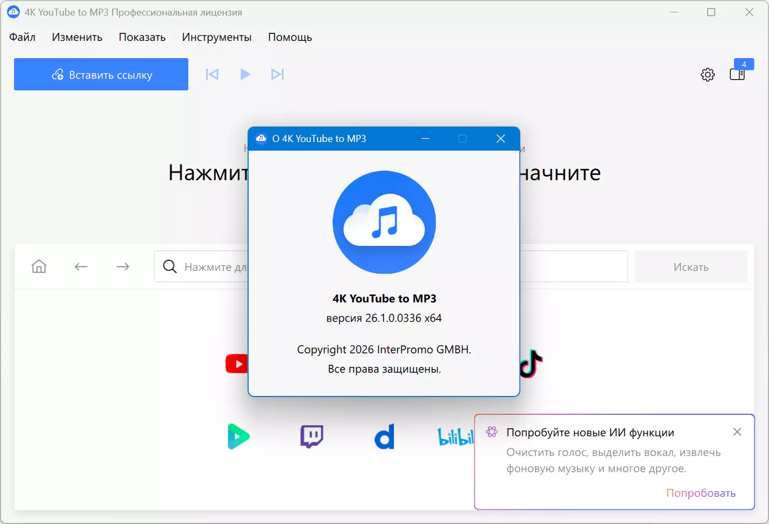769x524 pixels.
Task: Open the Dailymotion site icon
Action: click(x=384, y=436)
